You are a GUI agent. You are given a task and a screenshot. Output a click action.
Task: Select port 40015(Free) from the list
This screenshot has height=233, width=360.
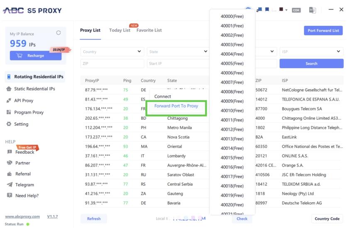232,158
